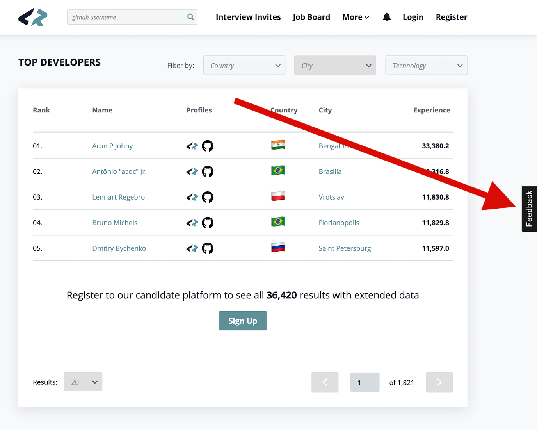Open the Country filter dropdown

244,65
